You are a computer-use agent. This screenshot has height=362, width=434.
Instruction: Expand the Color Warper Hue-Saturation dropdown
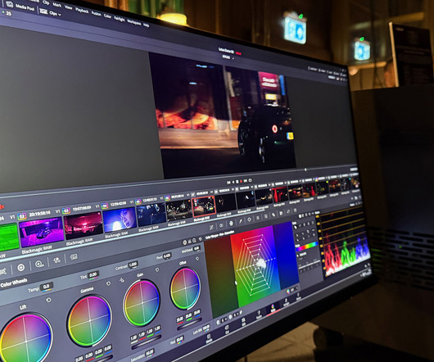pyautogui.click(x=219, y=236)
